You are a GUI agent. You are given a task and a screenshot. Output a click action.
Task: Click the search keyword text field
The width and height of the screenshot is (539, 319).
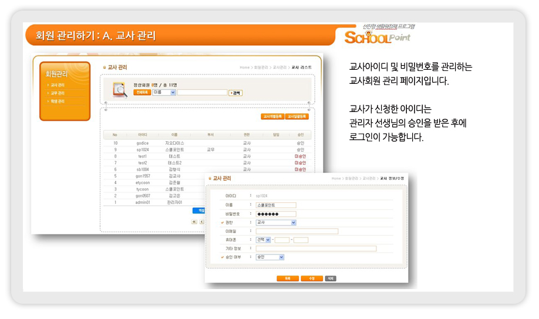tap(202, 92)
